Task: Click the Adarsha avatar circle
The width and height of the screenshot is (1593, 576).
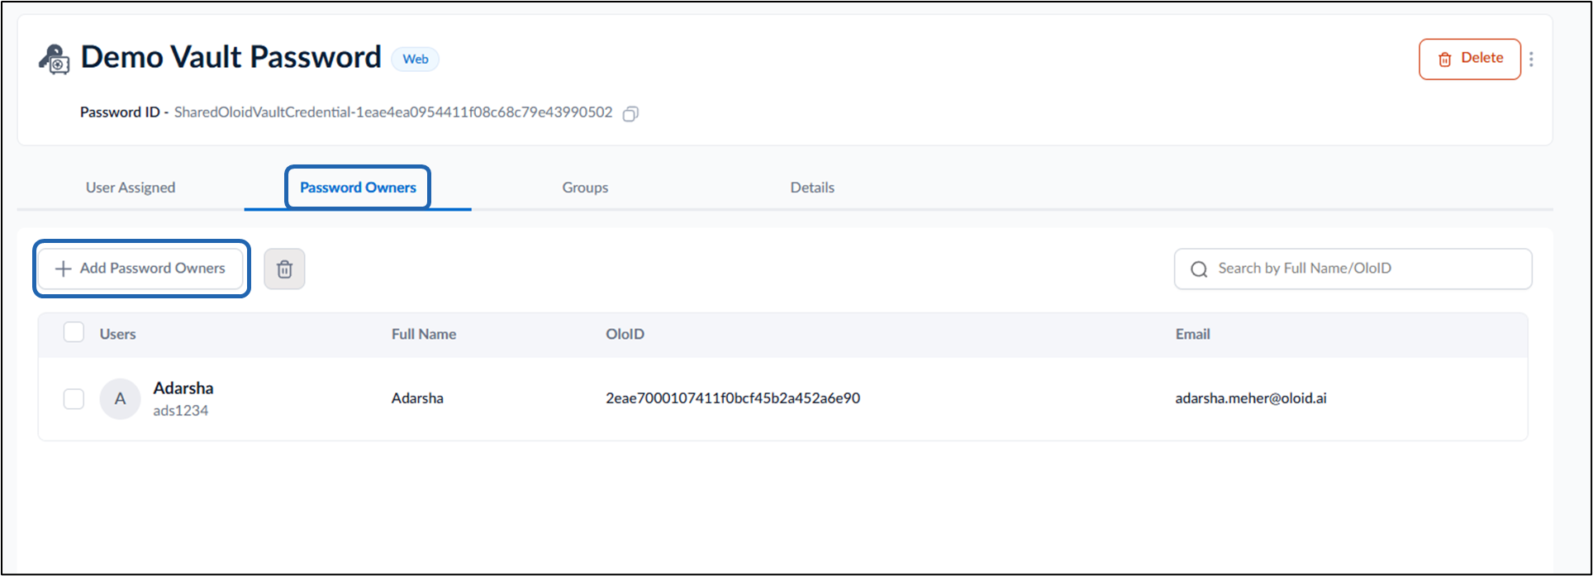Action: click(x=120, y=399)
